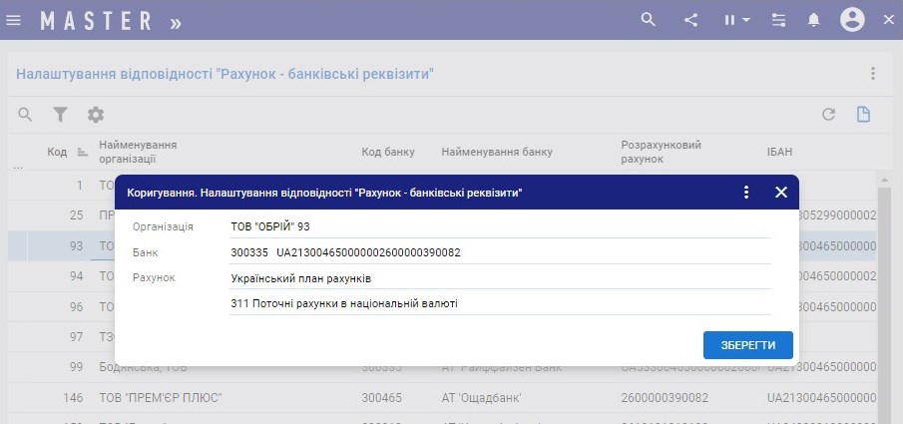Click the MASTER logo text
The height and width of the screenshot is (424, 903).
point(96,21)
